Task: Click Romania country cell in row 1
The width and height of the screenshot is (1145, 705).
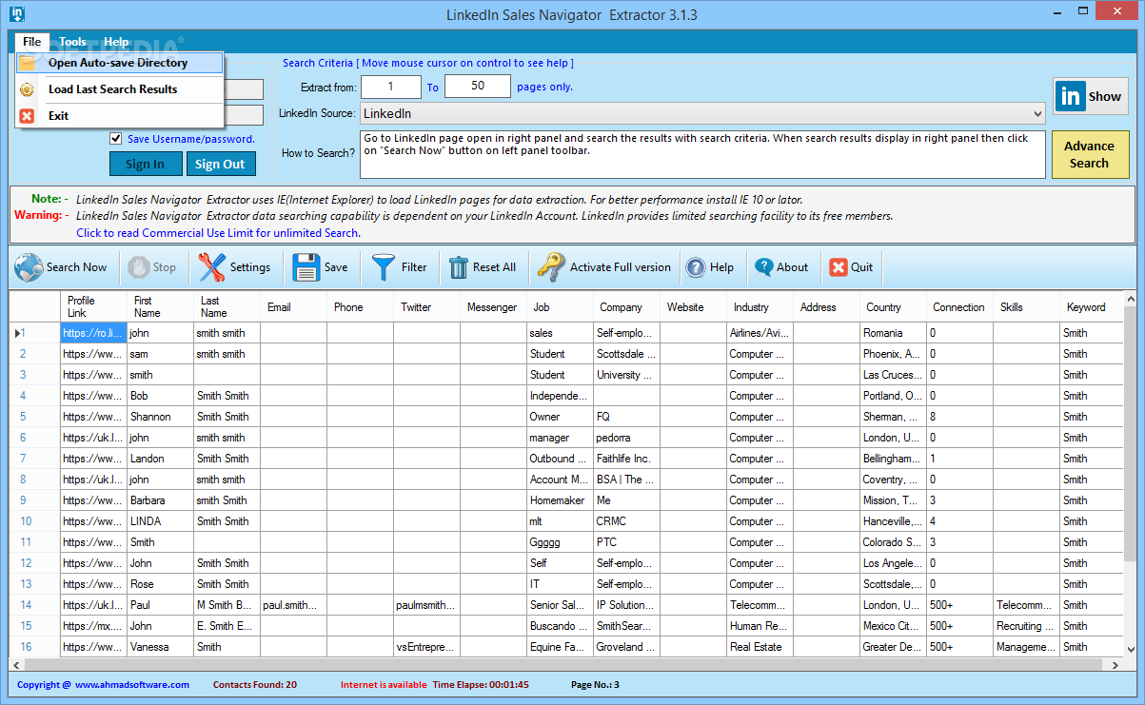Action: (893, 333)
